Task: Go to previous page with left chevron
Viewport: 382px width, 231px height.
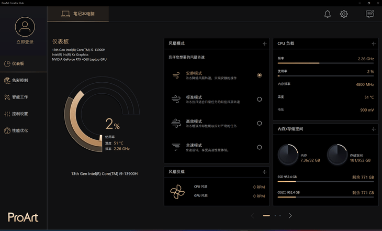Action: point(252,215)
